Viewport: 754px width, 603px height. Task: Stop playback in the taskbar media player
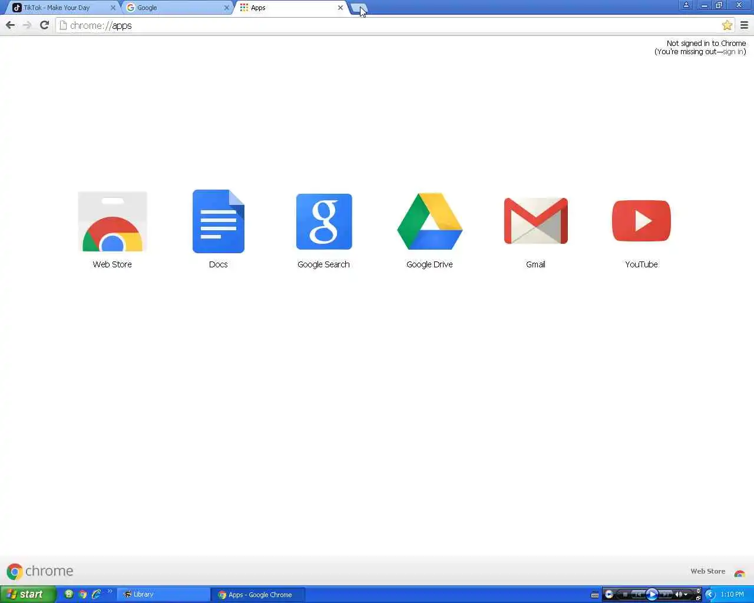[x=625, y=595]
